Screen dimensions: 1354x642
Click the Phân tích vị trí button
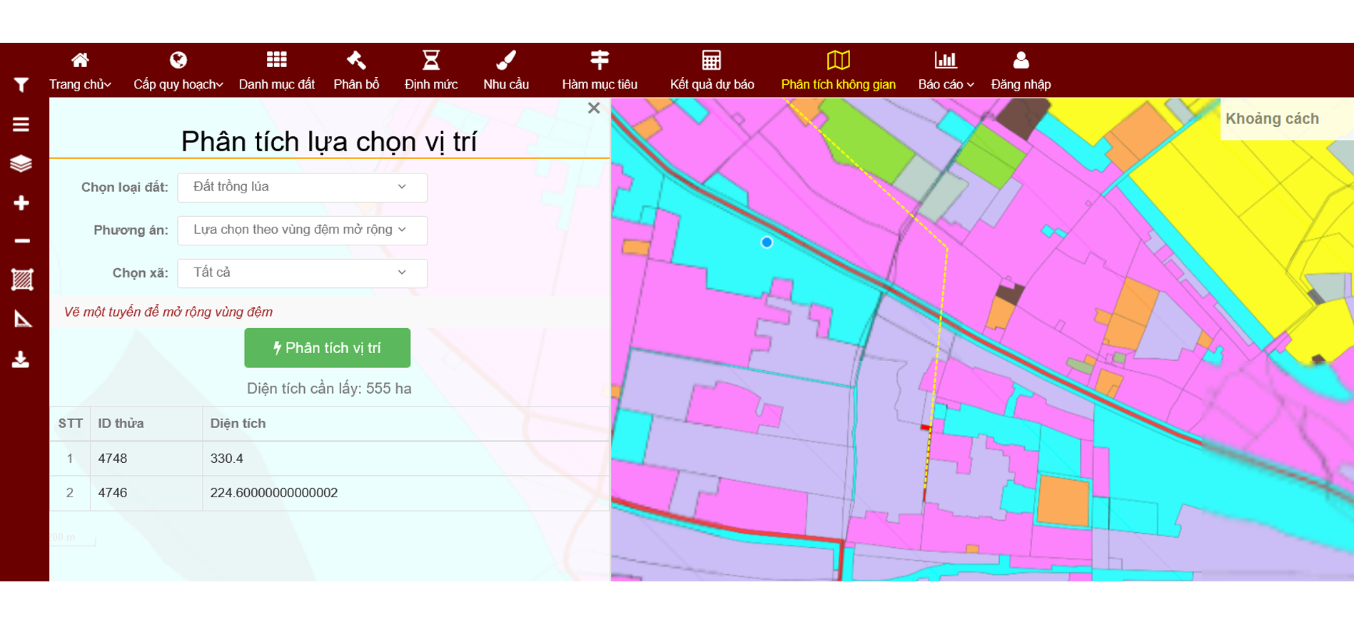[x=327, y=348]
